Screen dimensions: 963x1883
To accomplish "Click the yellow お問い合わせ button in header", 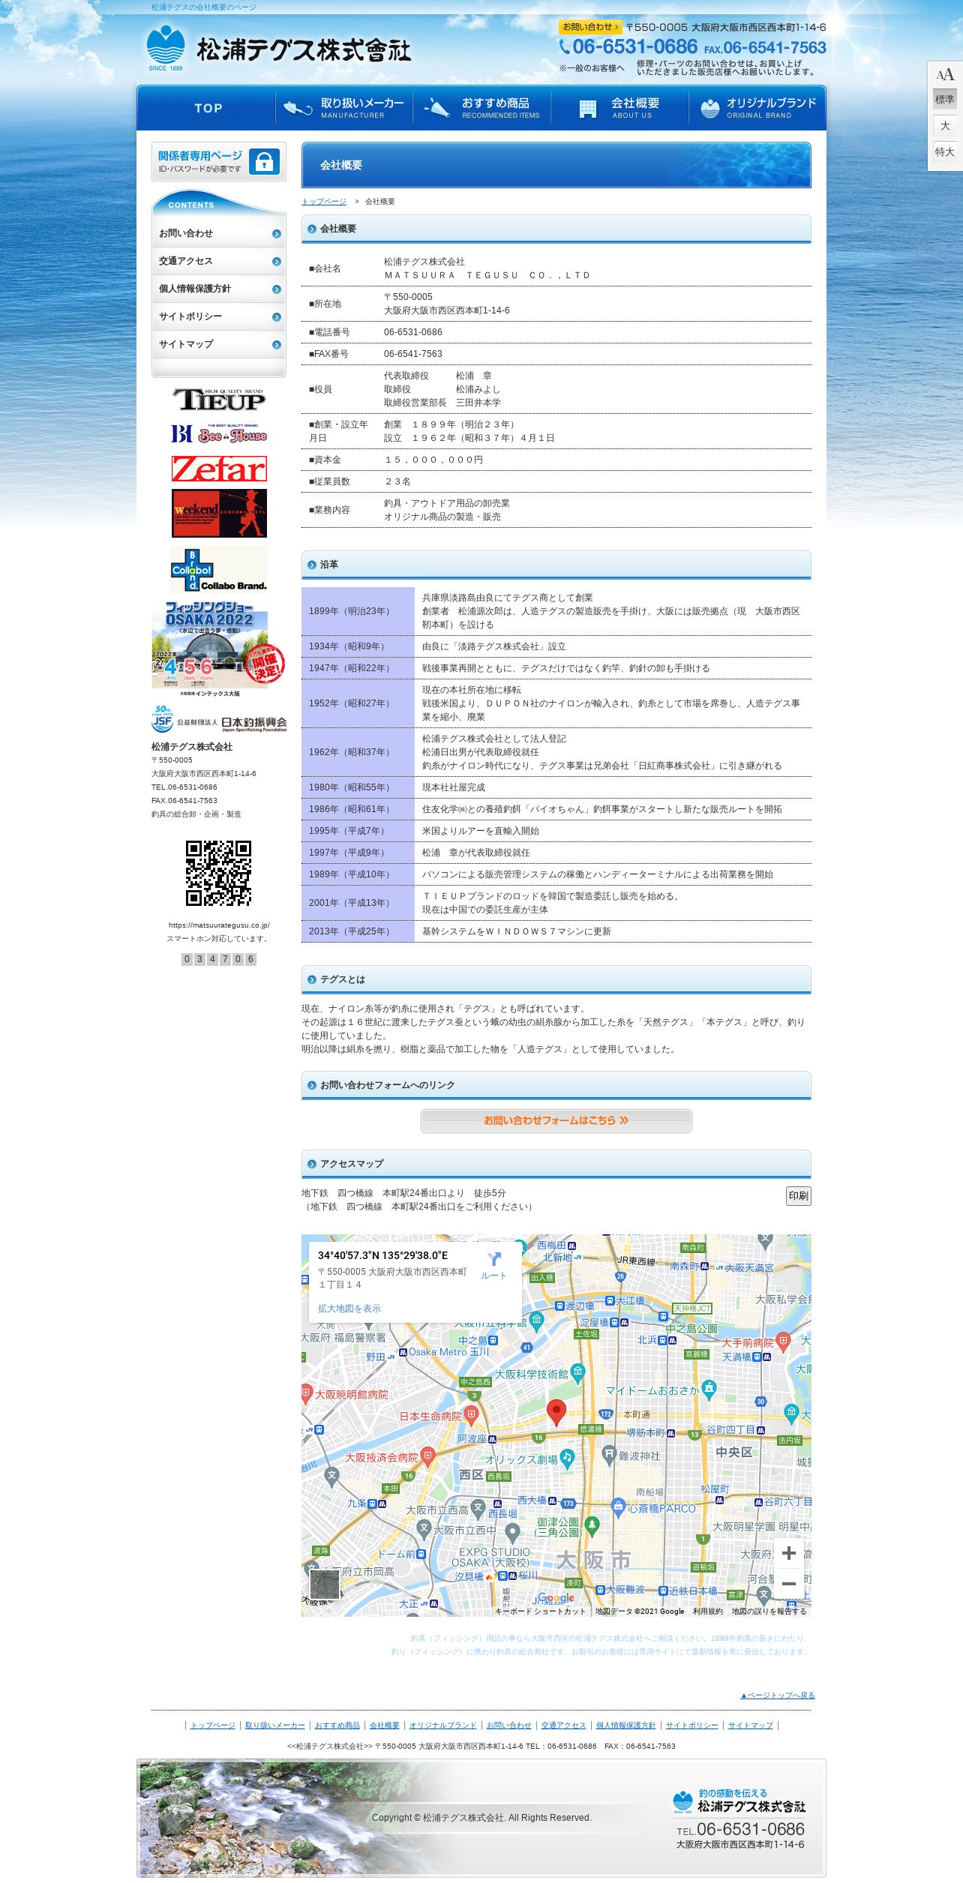I will pos(590,27).
